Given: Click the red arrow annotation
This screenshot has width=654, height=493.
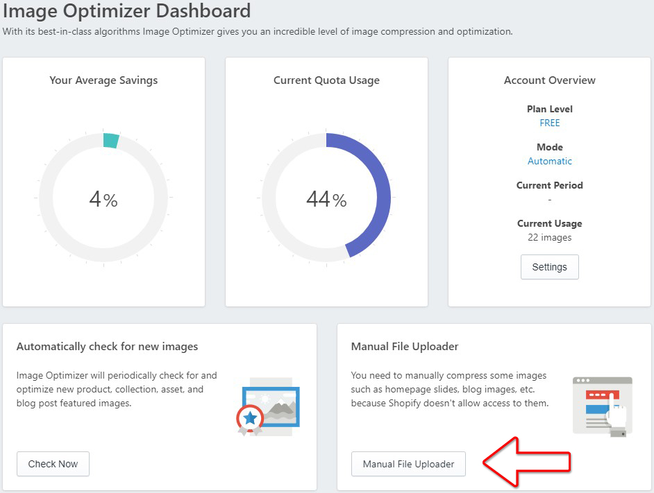Looking at the screenshot, I should click(x=526, y=462).
